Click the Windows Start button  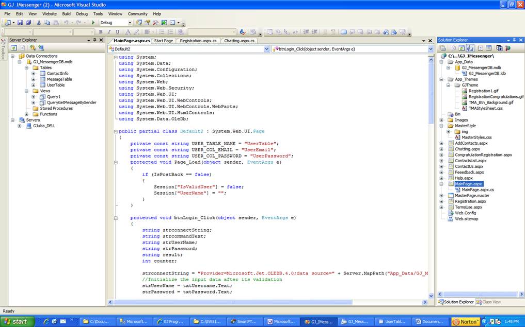pos(17,321)
